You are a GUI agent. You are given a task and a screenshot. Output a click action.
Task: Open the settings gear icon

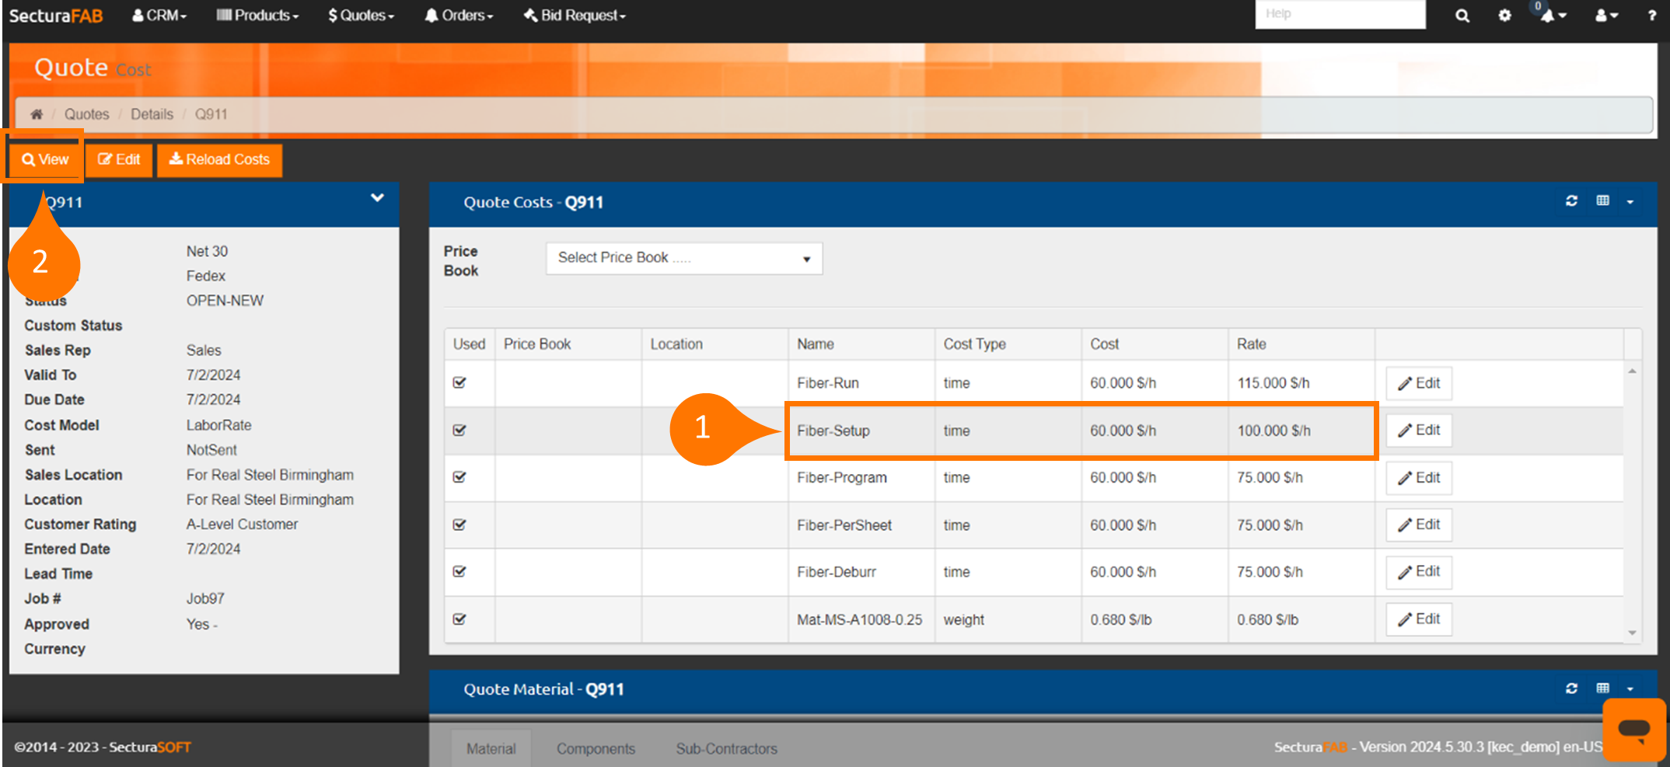coord(1504,16)
